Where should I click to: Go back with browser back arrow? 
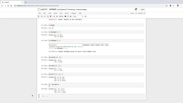[x=2, y=6]
